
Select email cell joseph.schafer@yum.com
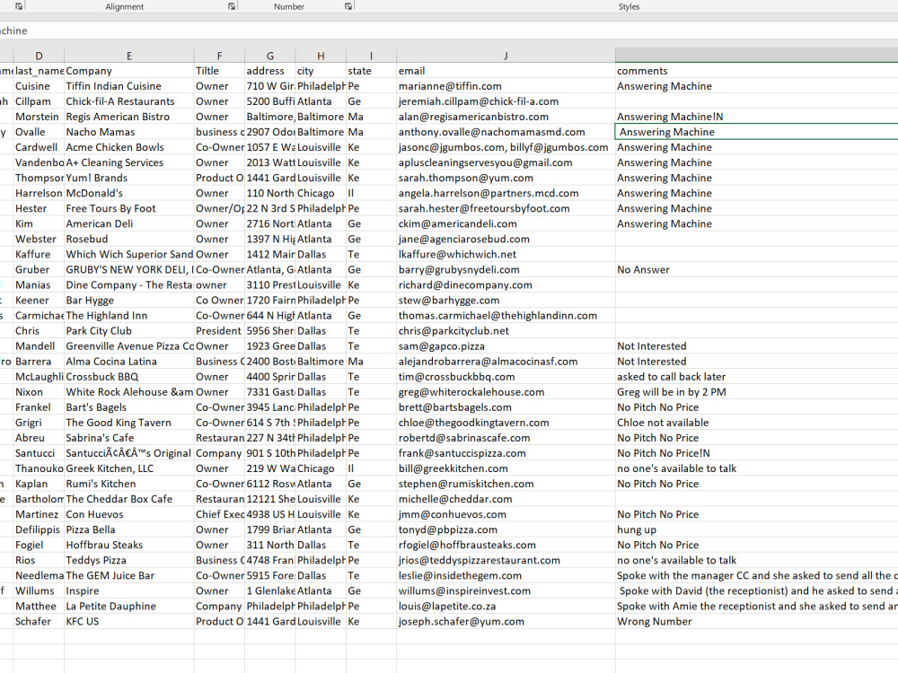[506, 622]
